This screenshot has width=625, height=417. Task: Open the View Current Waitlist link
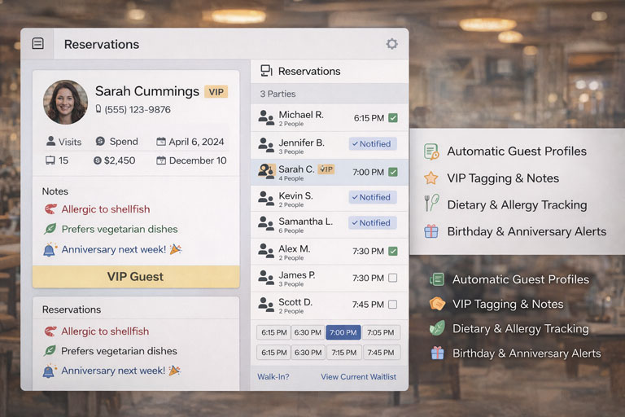click(x=358, y=376)
